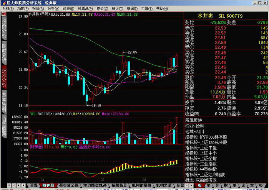Click next indicator tab arrow
269x190 pixels.
click(19, 185)
